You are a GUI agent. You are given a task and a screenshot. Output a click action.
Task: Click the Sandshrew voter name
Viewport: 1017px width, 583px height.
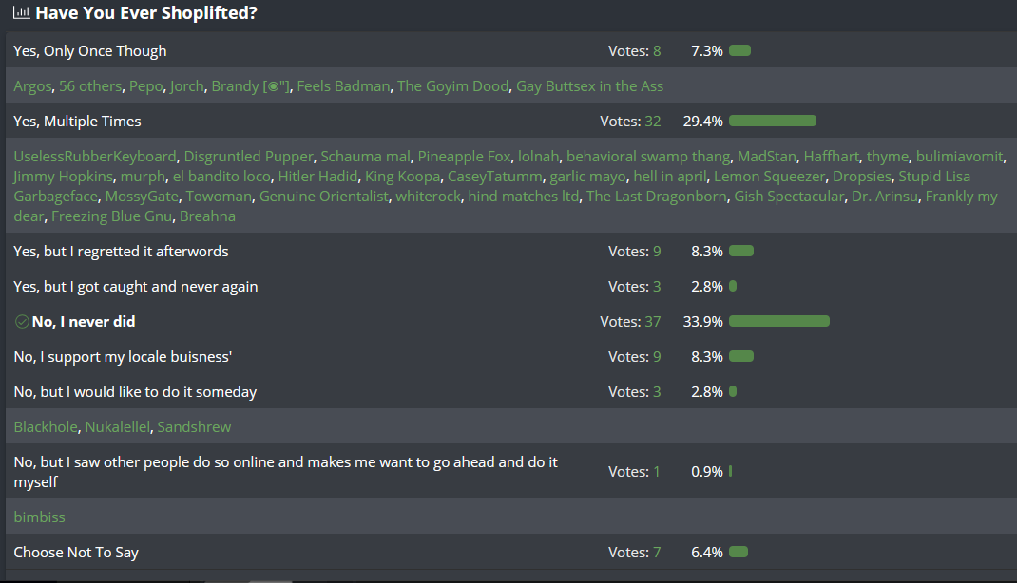coord(194,427)
